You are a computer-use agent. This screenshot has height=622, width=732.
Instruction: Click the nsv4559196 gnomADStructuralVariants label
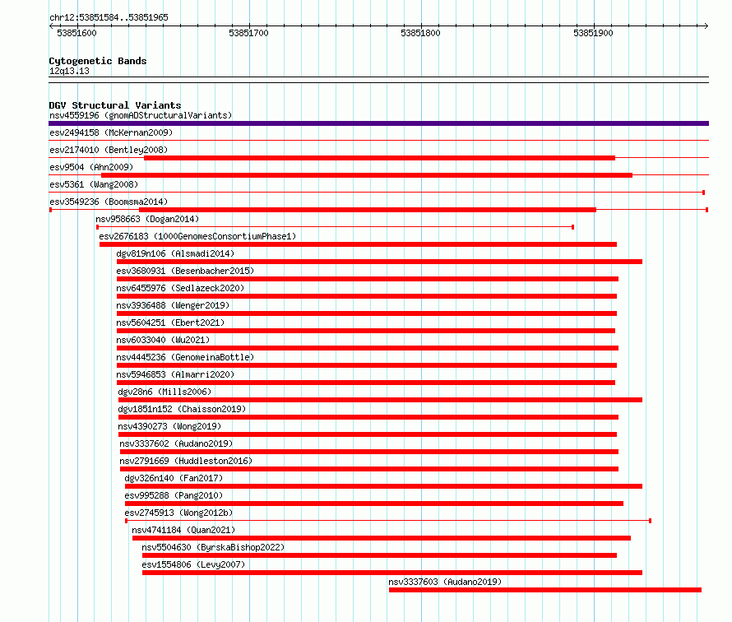pyautogui.click(x=141, y=115)
